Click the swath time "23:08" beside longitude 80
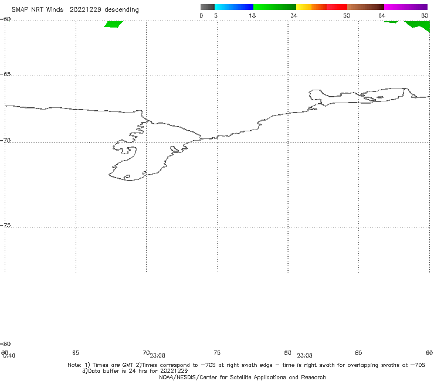 pyautogui.click(x=304, y=356)
